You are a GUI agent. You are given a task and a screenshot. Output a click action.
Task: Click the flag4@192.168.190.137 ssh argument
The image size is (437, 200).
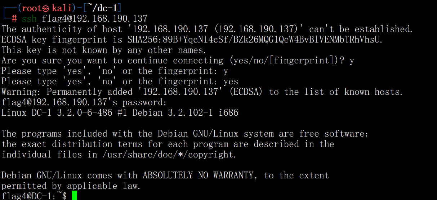[95, 19]
